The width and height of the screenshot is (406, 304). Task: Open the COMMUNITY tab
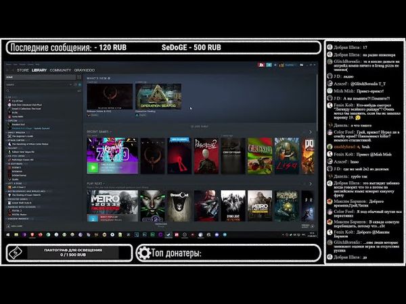click(60, 70)
